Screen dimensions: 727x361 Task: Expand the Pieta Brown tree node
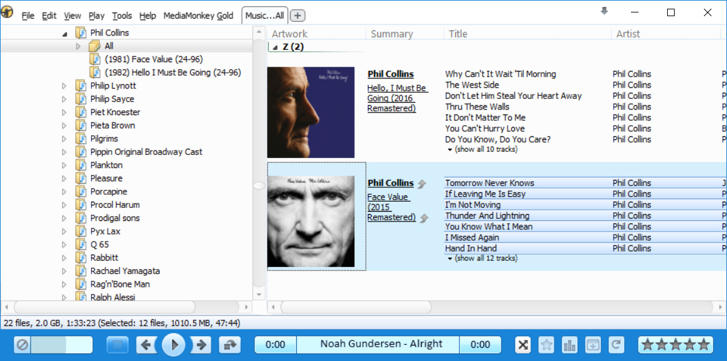tap(65, 126)
